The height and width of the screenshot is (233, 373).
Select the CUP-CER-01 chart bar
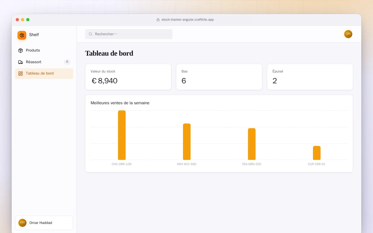[317, 153]
